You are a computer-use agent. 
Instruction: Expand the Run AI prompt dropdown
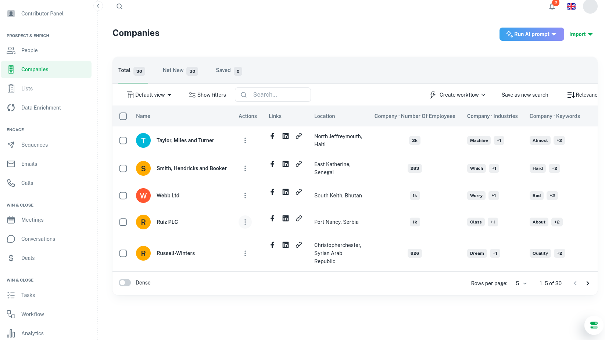pyautogui.click(x=531, y=34)
